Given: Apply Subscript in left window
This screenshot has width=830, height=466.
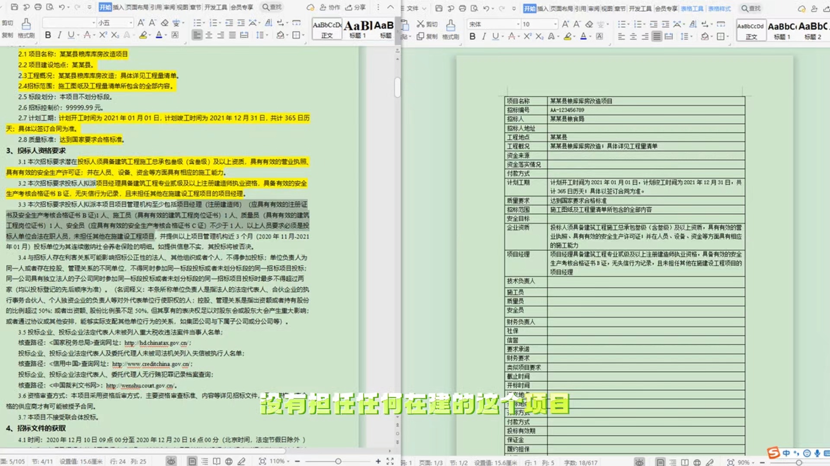Looking at the screenshot, I should pos(115,35).
